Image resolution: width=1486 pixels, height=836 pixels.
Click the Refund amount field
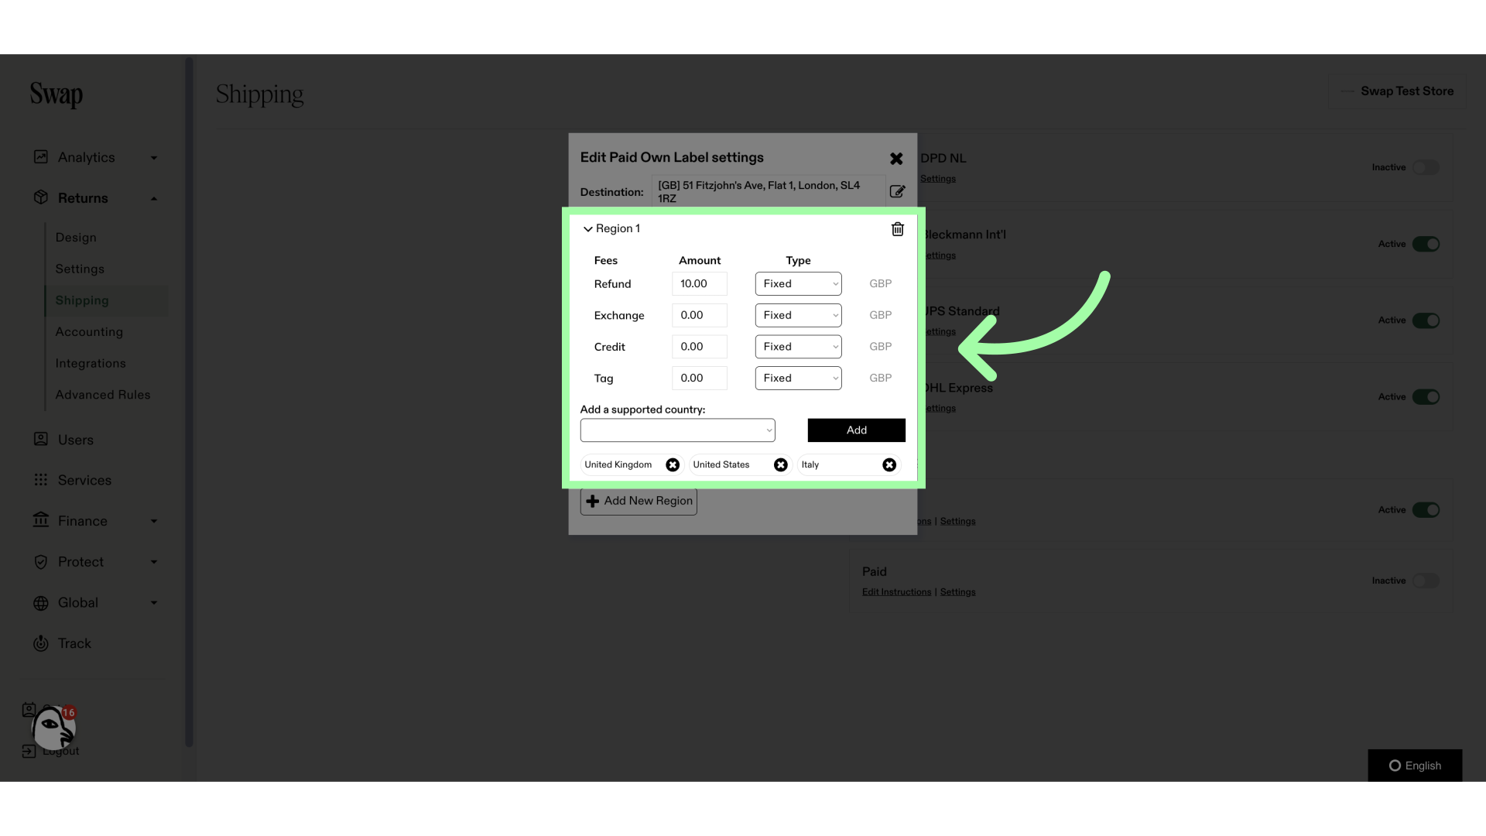point(700,284)
